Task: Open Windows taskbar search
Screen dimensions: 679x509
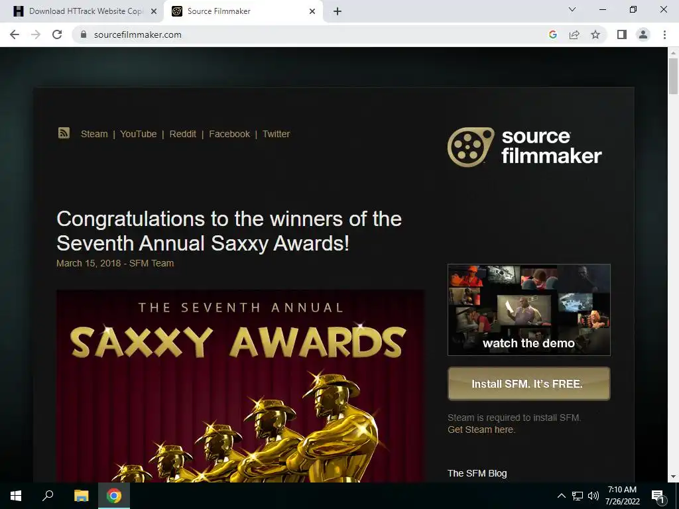Action: click(48, 496)
